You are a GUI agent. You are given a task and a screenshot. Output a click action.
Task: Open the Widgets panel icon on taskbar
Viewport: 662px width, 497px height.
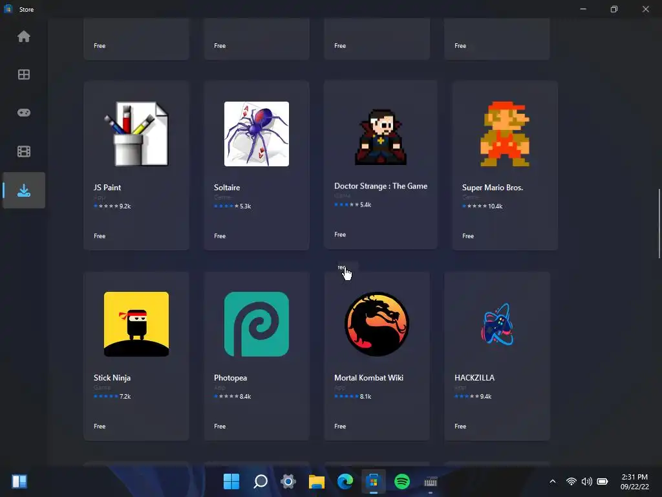[19, 481]
